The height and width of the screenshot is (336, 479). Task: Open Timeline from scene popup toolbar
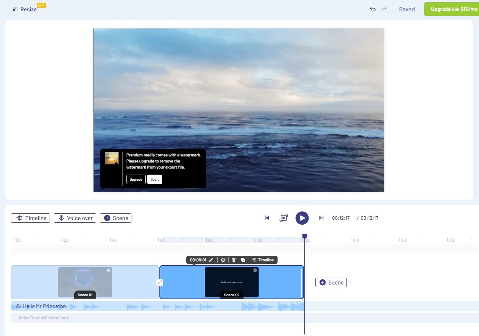click(x=263, y=260)
